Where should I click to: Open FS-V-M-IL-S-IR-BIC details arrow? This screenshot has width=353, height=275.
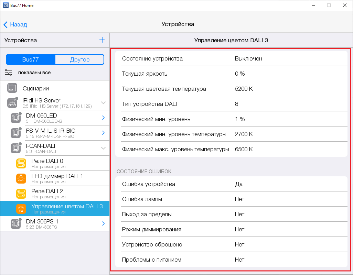click(103, 133)
